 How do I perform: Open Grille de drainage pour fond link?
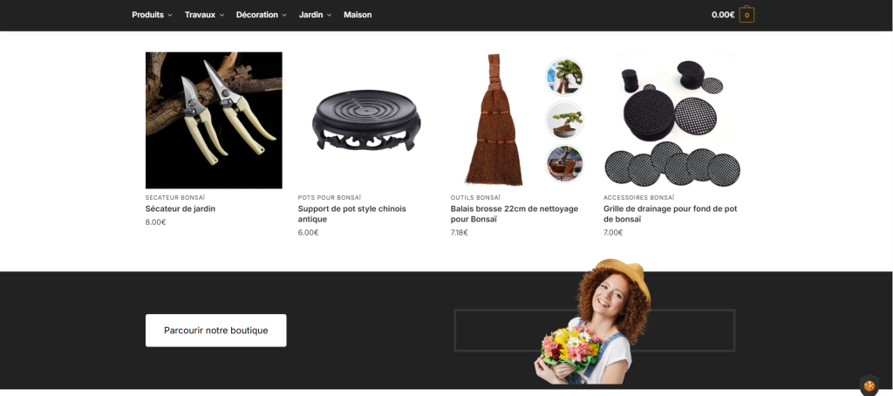(671, 214)
